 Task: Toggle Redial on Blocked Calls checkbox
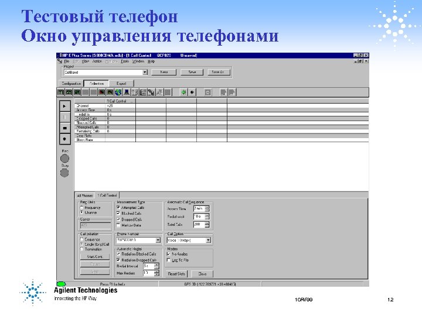(x=118, y=254)
